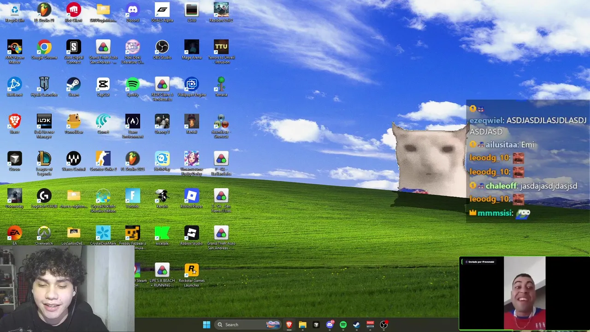Open AMD Ryzen Master icon
This screenshot has width=590, height=332.
(15, 52)
